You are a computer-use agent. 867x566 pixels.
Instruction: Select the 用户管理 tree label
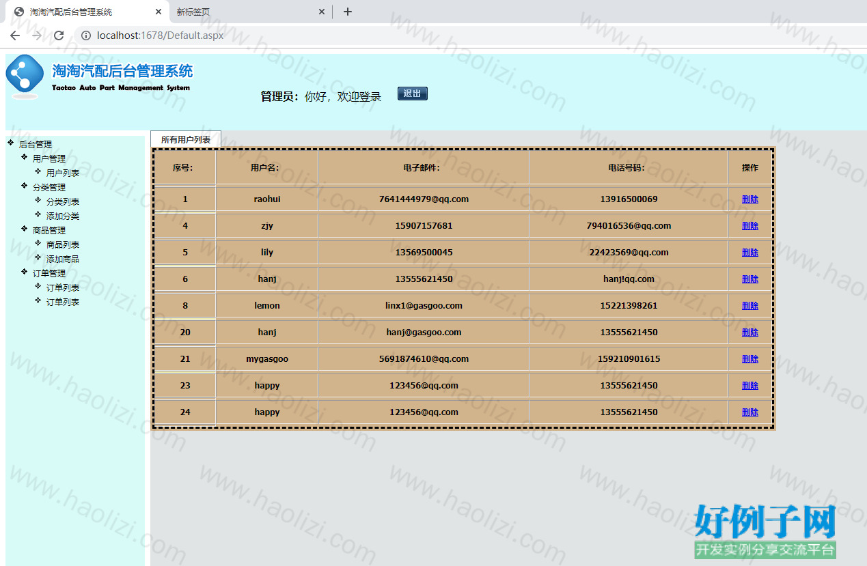tap(49, 159)
